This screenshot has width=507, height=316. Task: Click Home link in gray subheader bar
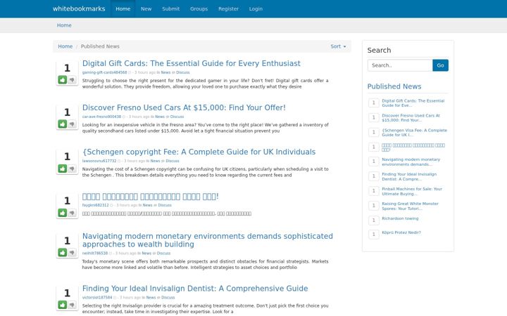[x=64, y=25]
